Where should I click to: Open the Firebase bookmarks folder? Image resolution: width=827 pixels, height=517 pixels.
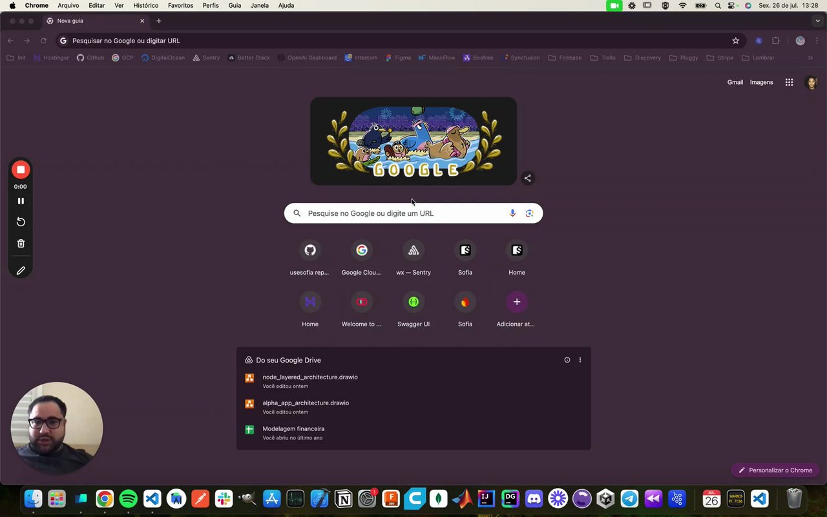565,58
